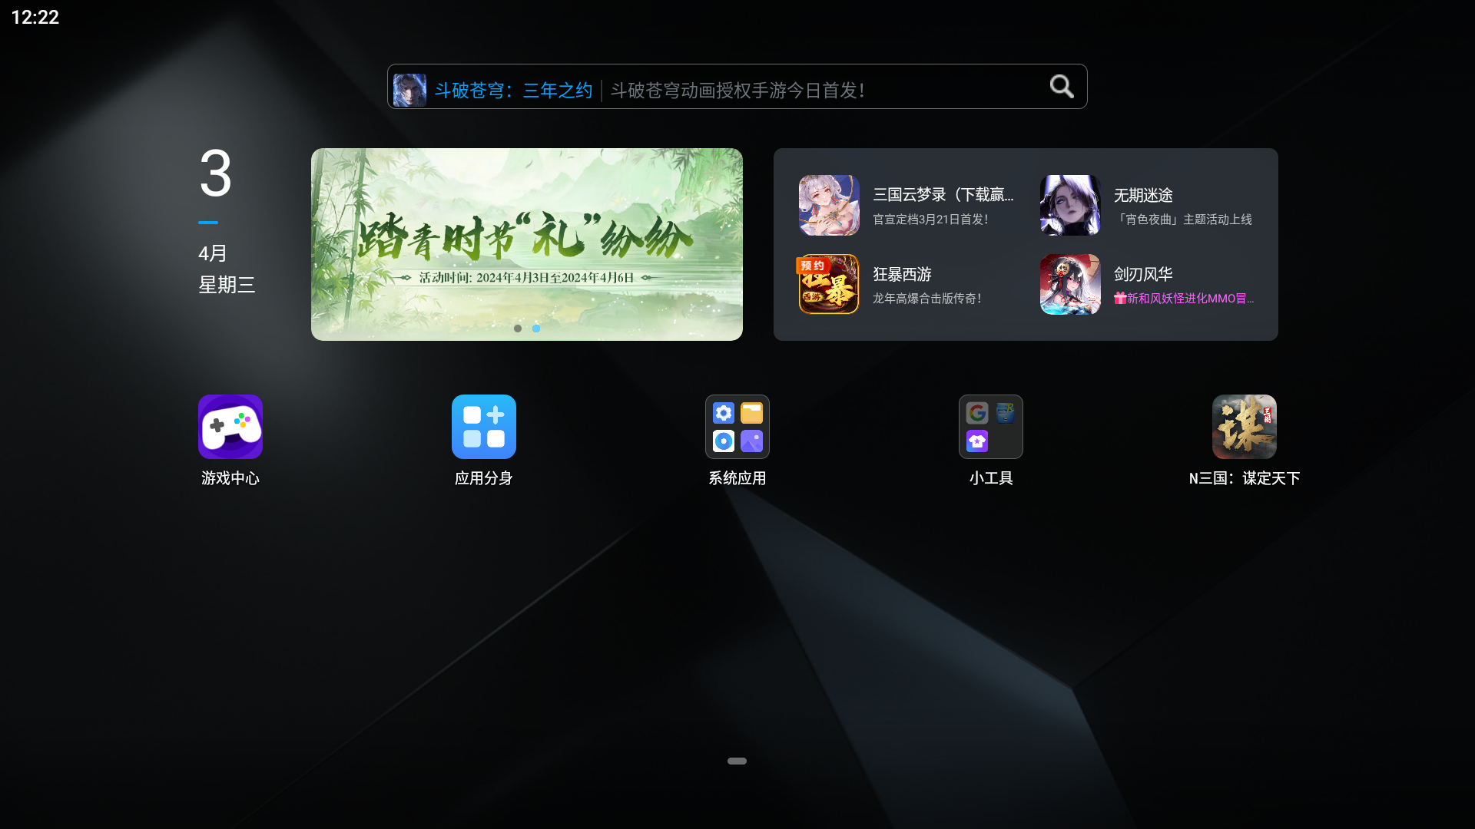The height and width of the screenshot is (829, 1475).
Task: Click the 剑刃风华 title text
Action: pos(1143,274)
